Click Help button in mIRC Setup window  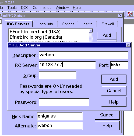(107, 126)
